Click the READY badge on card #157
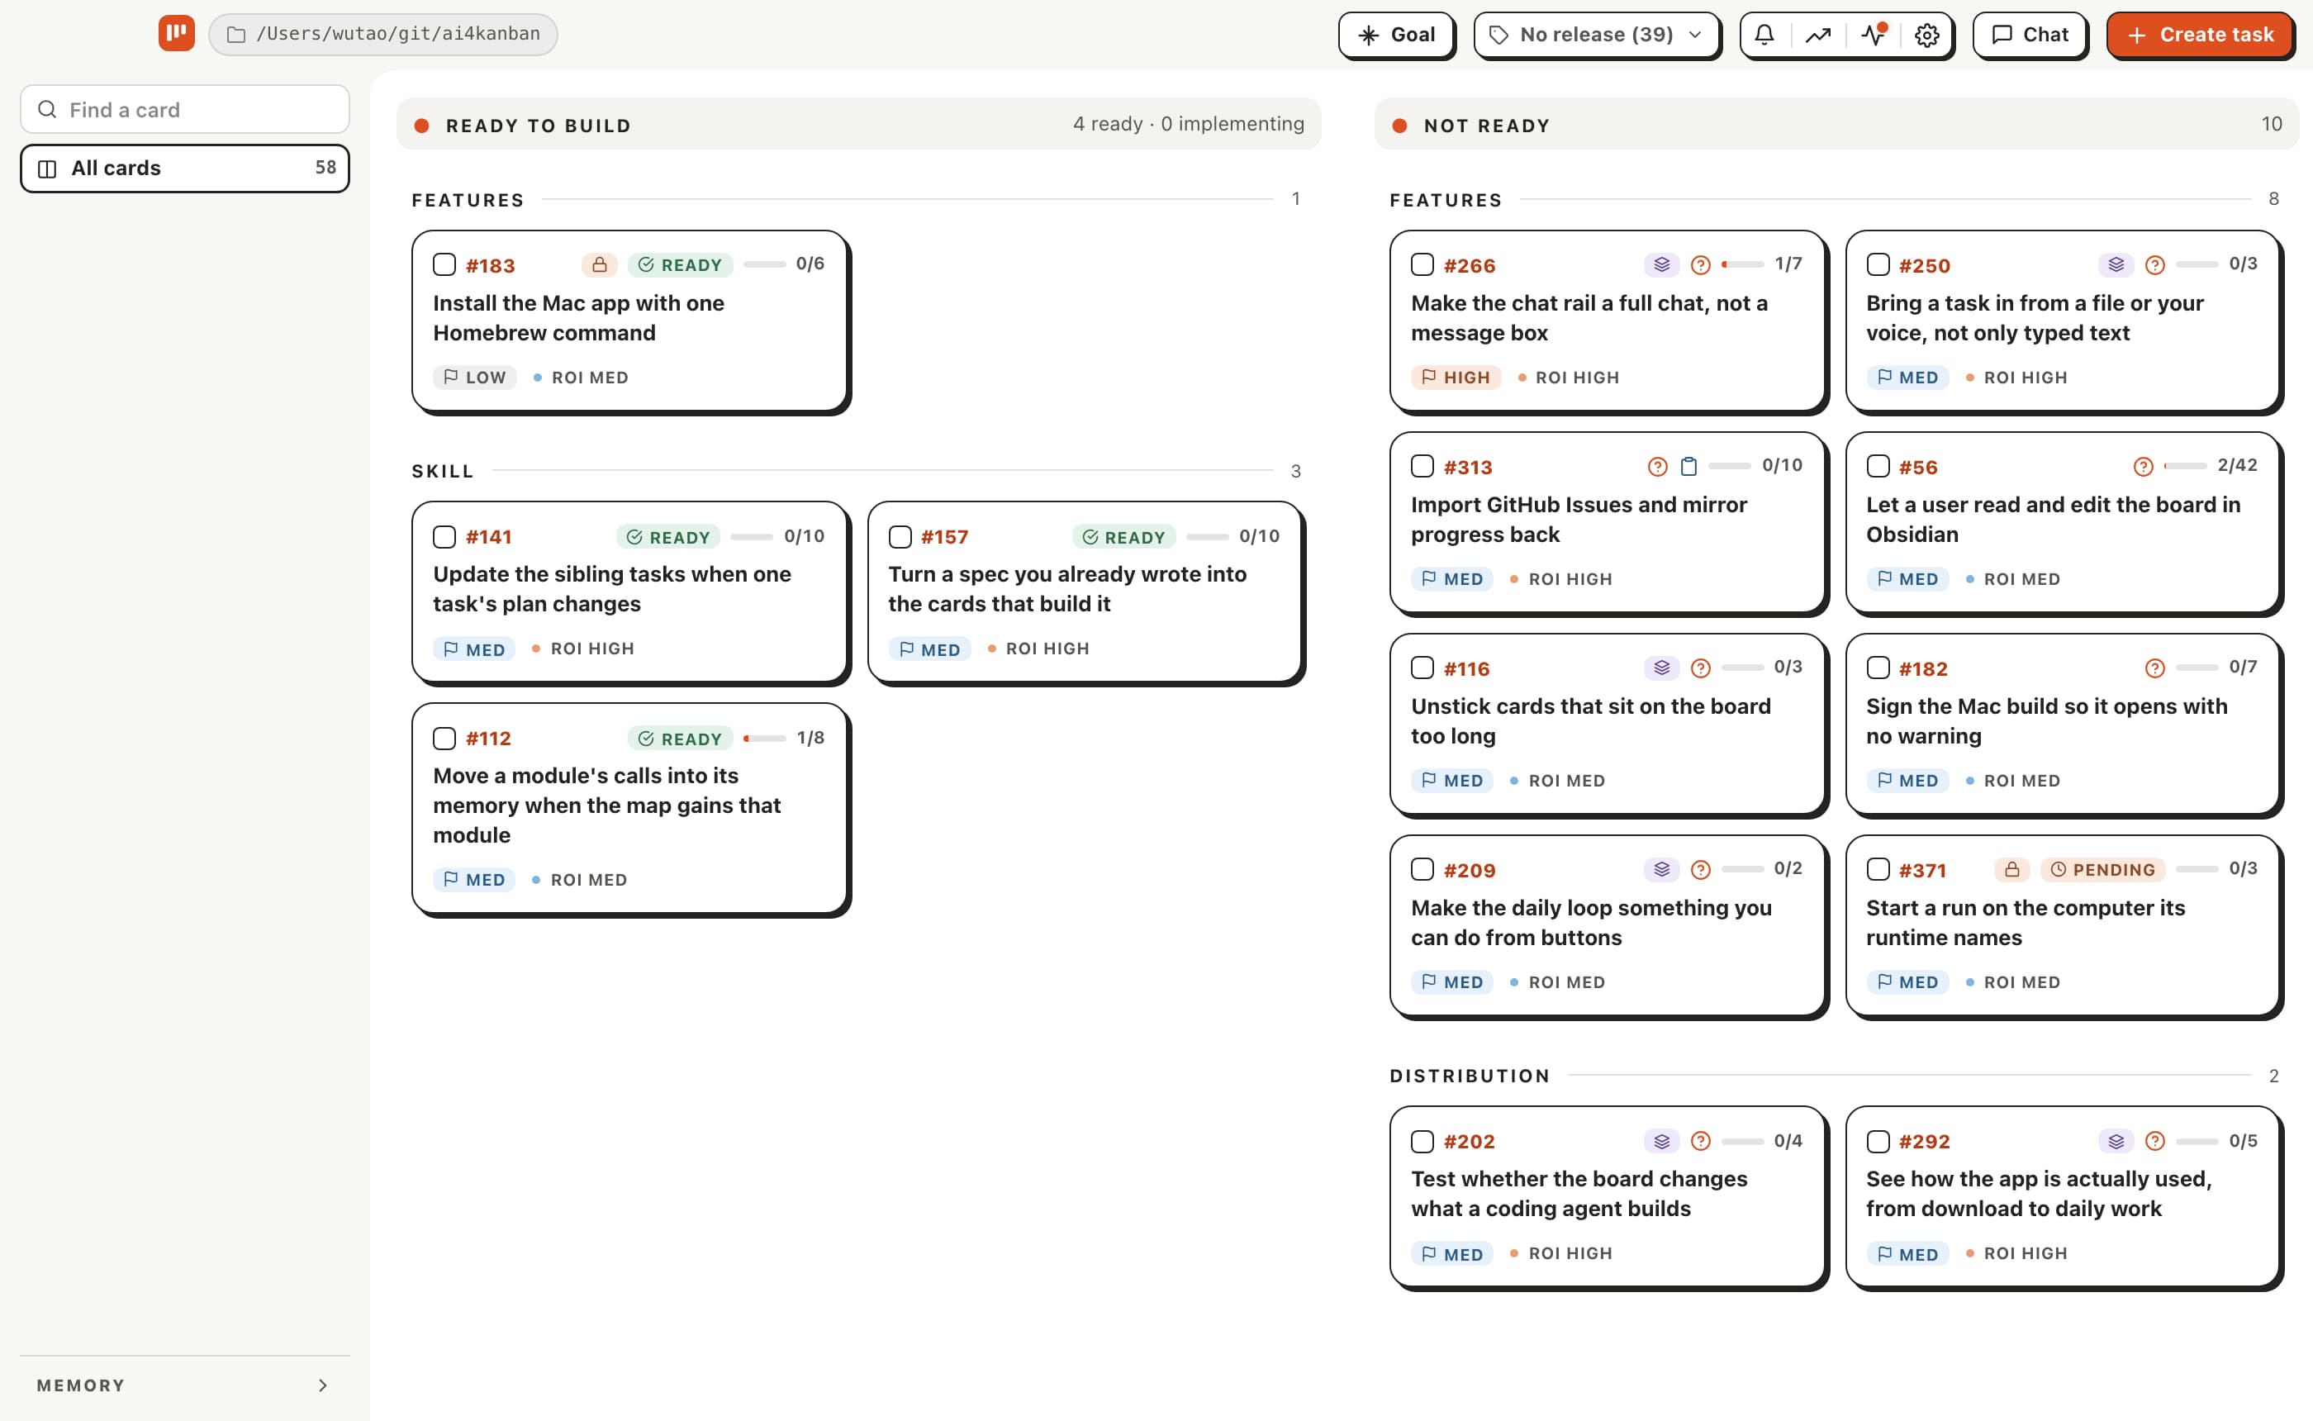The image size is (2313, 1421). tap(1123, 537)
